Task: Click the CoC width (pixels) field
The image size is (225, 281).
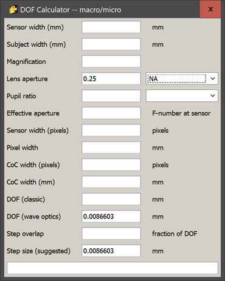Action: 111,164
